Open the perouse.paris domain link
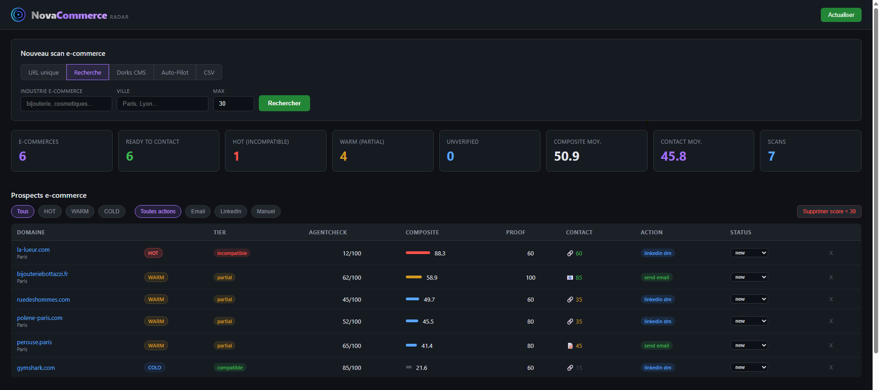The width and height of the screenshot is (879, 390). [x=34, y=342]
